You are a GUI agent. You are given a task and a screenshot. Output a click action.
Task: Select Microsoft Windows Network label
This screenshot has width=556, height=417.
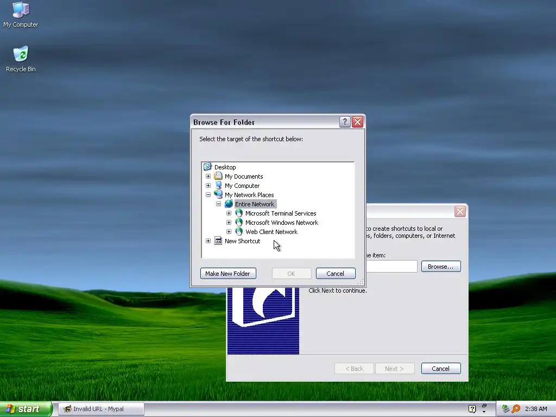282,222
